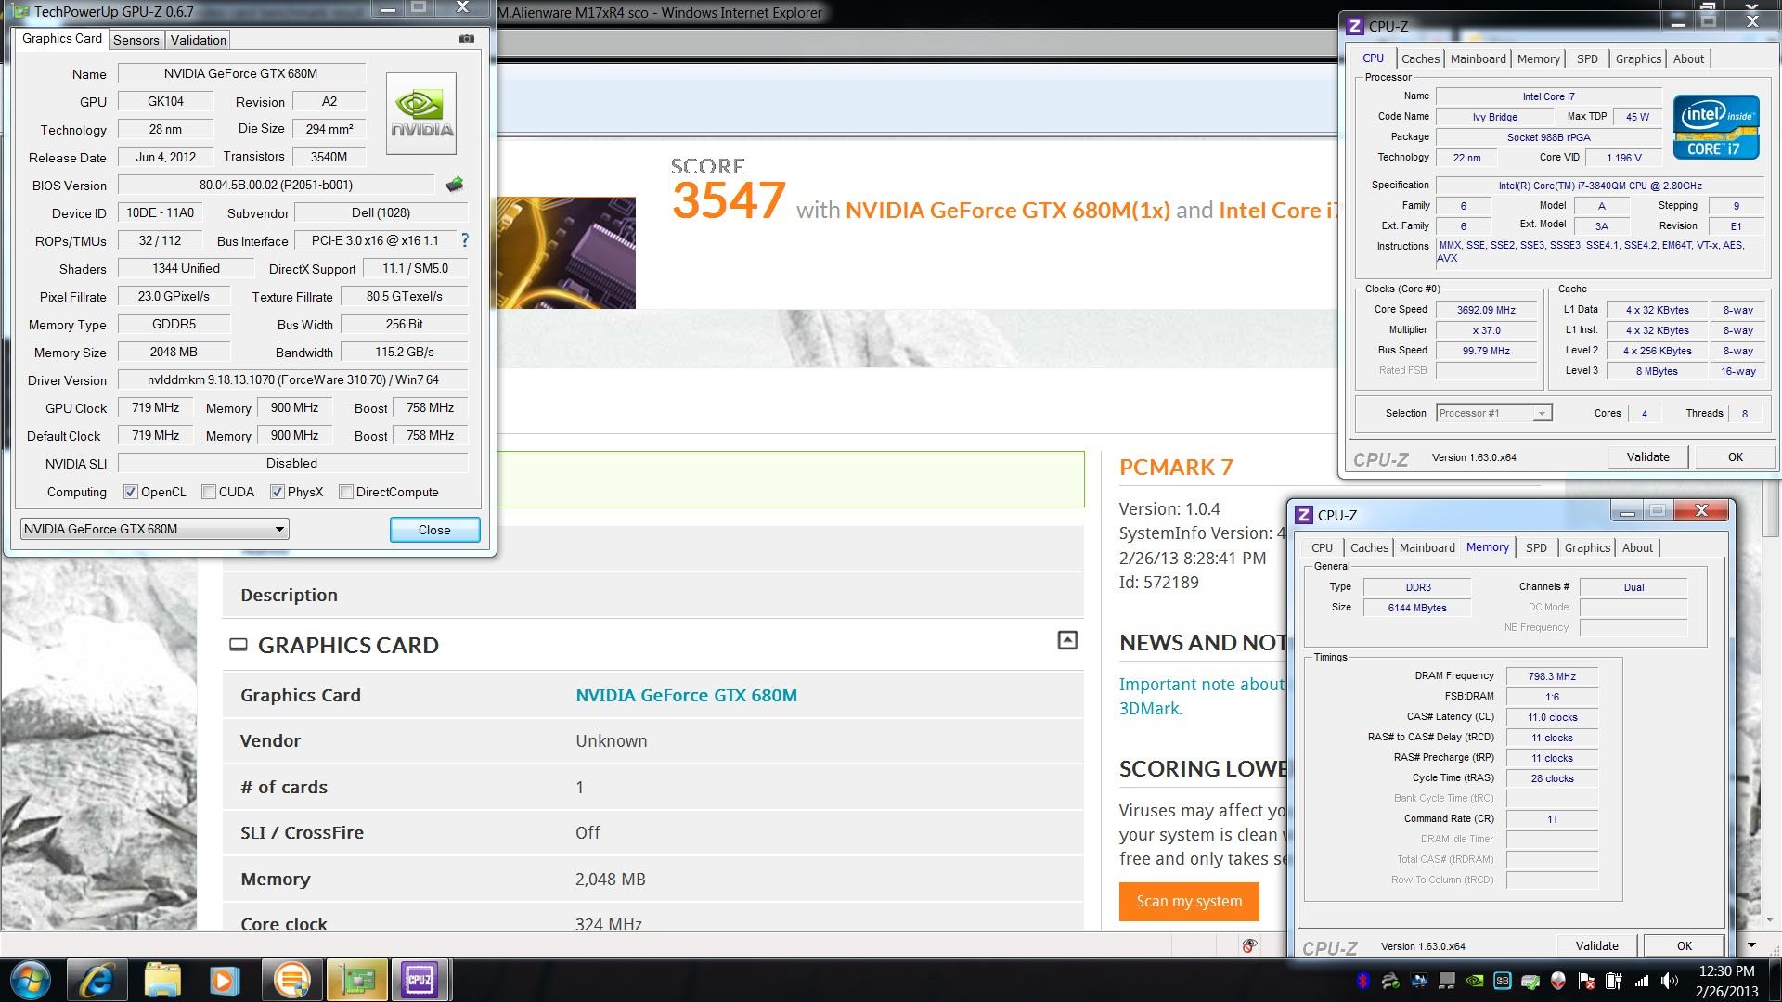
Task: Toggle the PhysX checkbox
Action: tap(277, 492)
